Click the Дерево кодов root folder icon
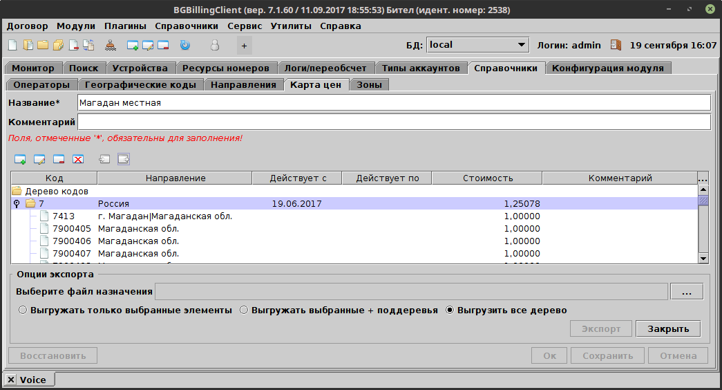The width and height of the screenshot is (722, 390). coord(17,191)
